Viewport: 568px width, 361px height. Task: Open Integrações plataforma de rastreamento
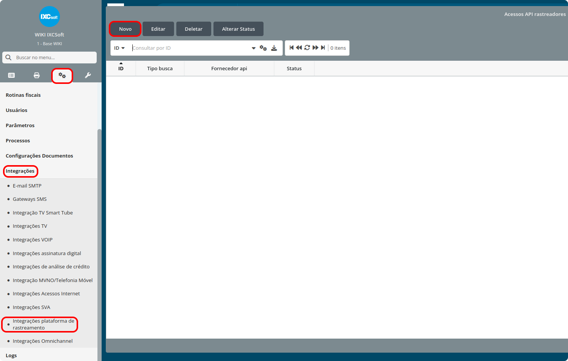click(x=44, y=325)
